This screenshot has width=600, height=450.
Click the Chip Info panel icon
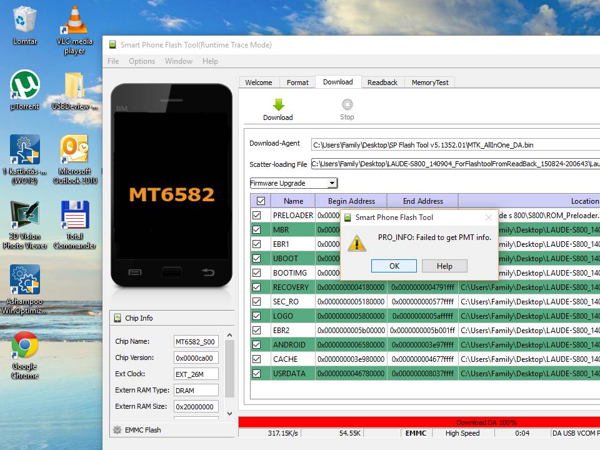117,318
